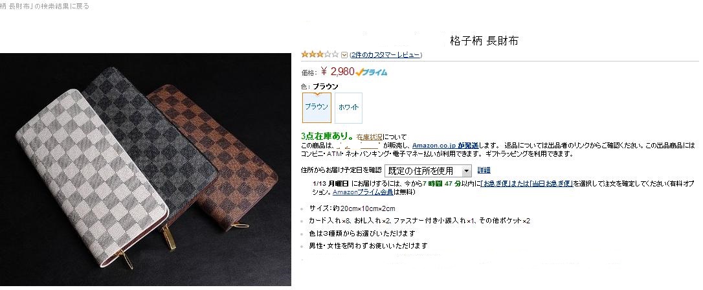
Task: Click the 3点在庫あり stock status text
Action: (x=328, y=136)
